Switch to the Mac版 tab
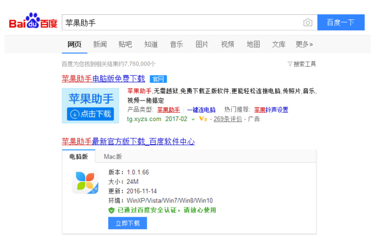Screen dimensions: 380x237 coord(113,156)
